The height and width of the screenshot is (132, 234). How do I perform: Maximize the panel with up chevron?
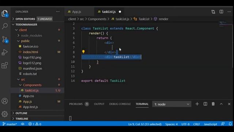point(221,104)
